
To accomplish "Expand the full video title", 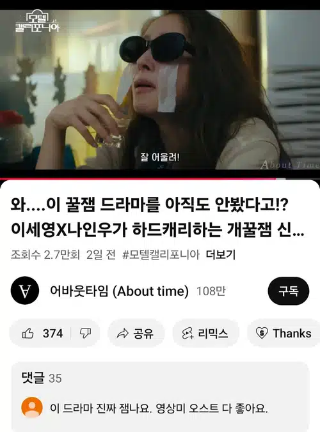I will tap(157, 217).
